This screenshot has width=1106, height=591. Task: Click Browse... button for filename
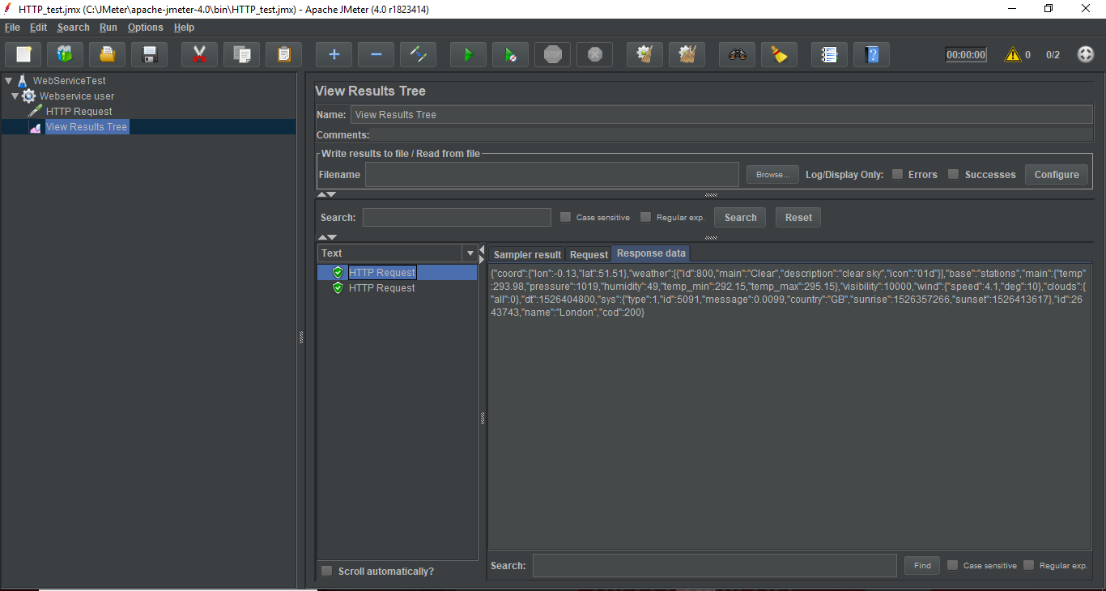(772, 174)
